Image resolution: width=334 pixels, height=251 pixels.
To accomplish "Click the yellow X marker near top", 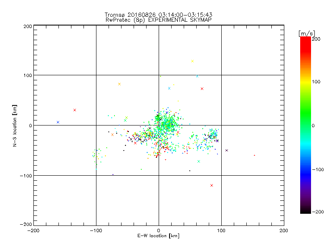I will pyautogui.click(x=192, y=61).
